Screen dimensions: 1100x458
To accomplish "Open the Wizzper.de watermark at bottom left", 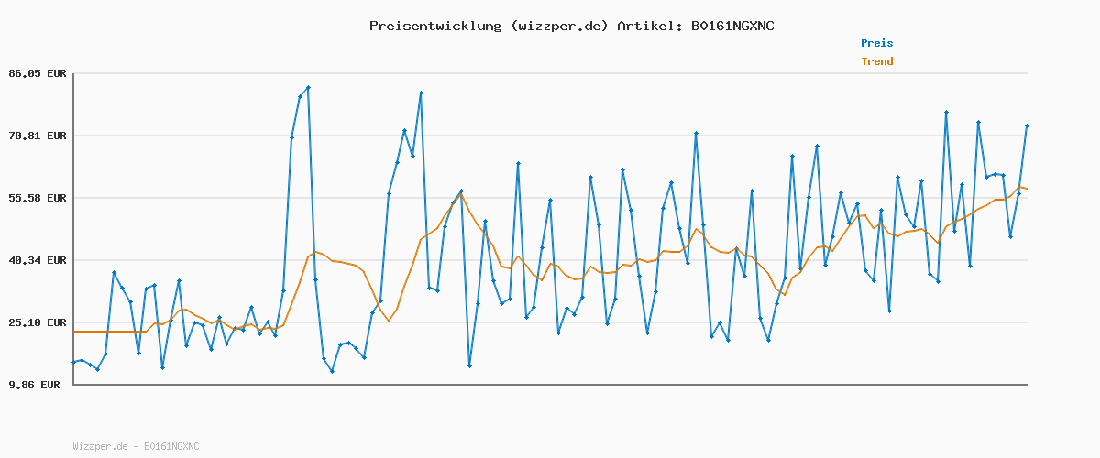I will pyautogui.click(x=136, y=447).
